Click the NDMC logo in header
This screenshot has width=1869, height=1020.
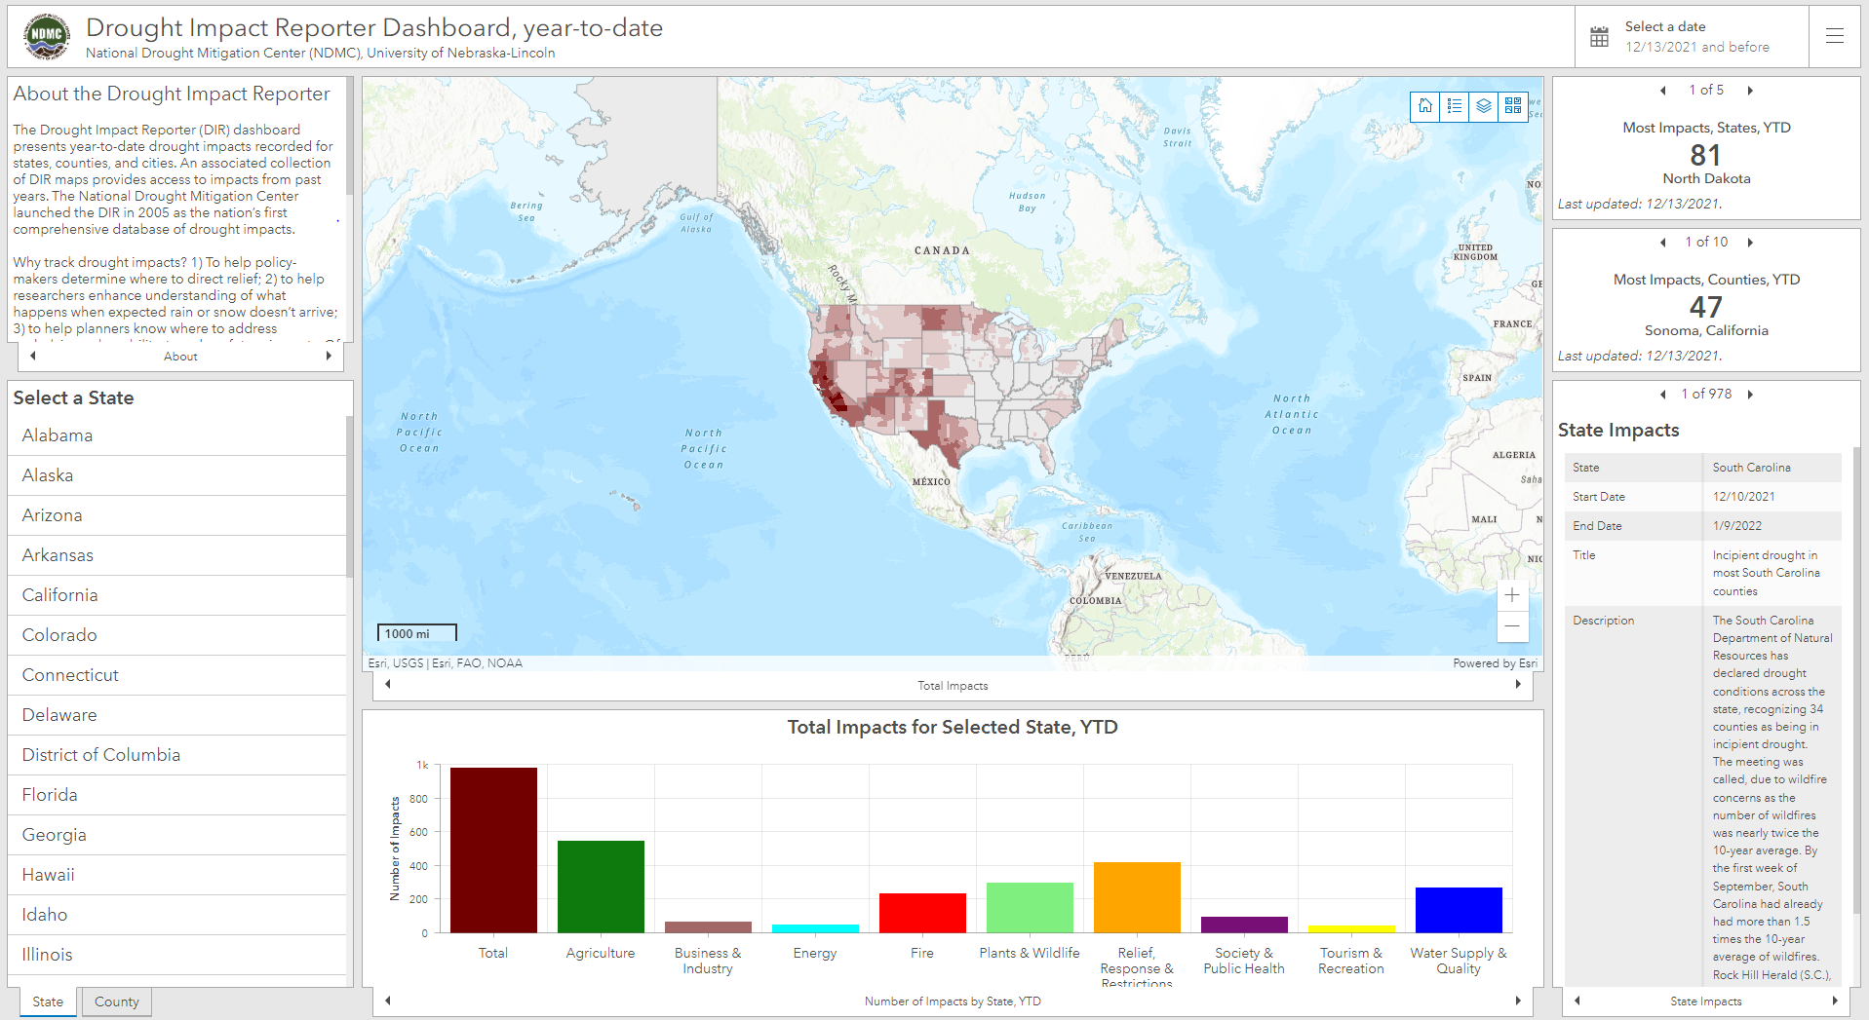pos(47,37)
